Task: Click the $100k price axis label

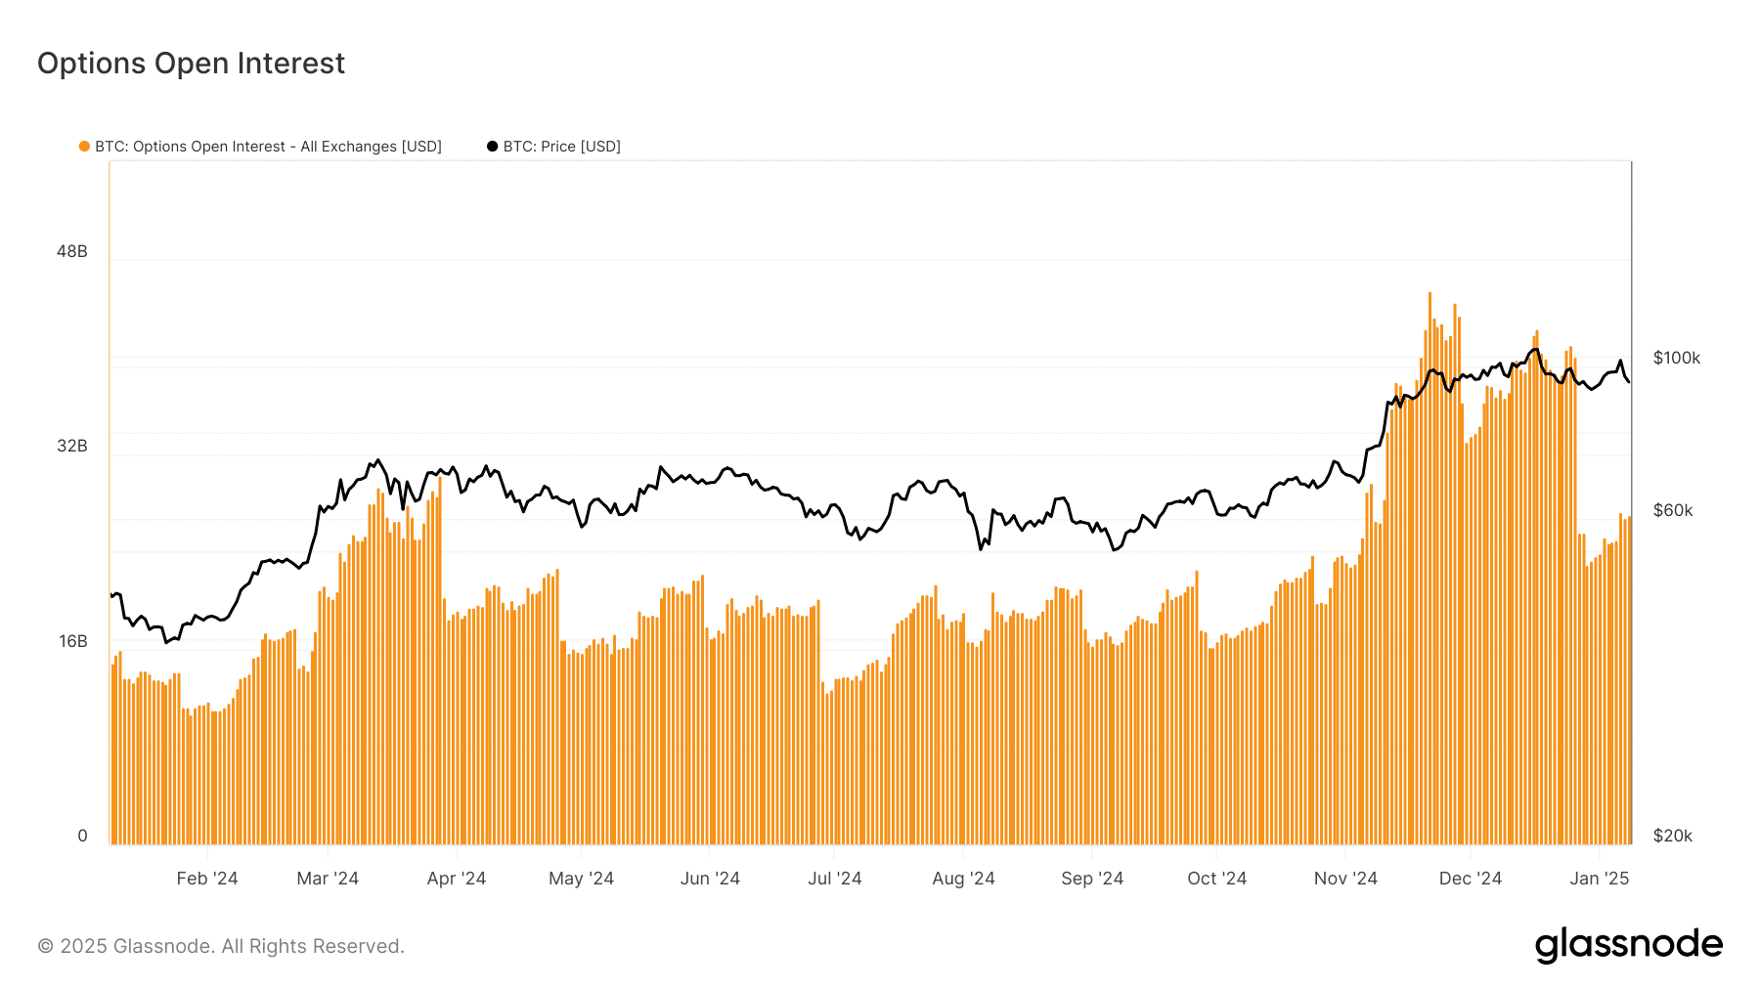Action: coord(1675,358)
